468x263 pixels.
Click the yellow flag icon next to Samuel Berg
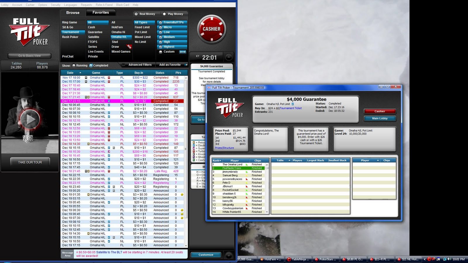[247, 175]
